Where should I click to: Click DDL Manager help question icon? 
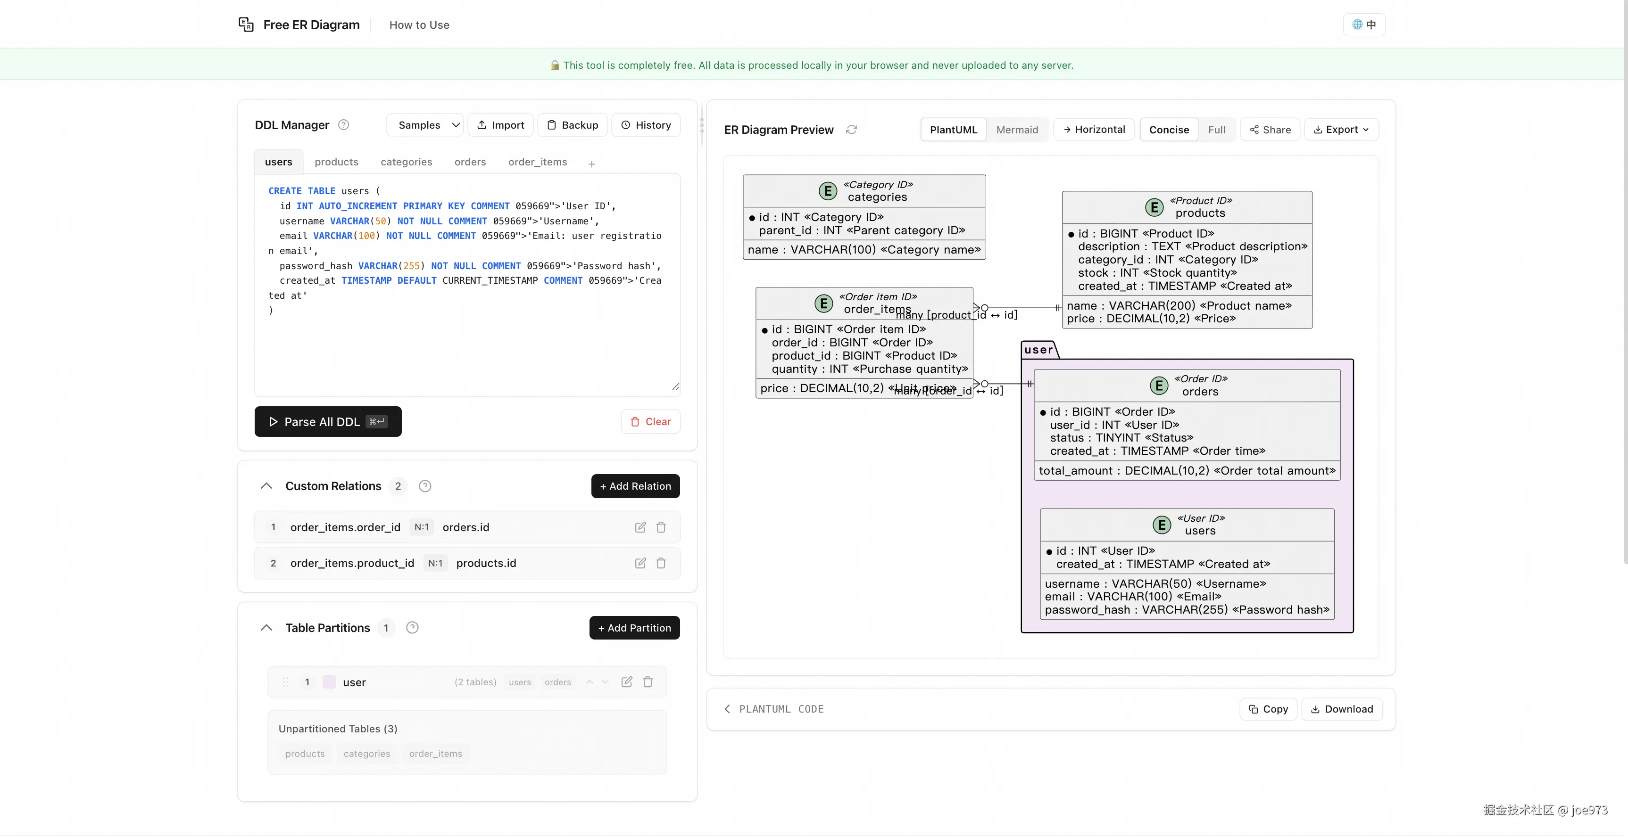click(x=343, y=125)
